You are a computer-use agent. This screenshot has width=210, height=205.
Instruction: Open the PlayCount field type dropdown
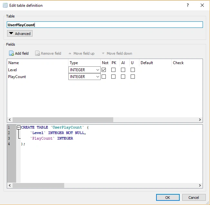[x=85, y=77]
